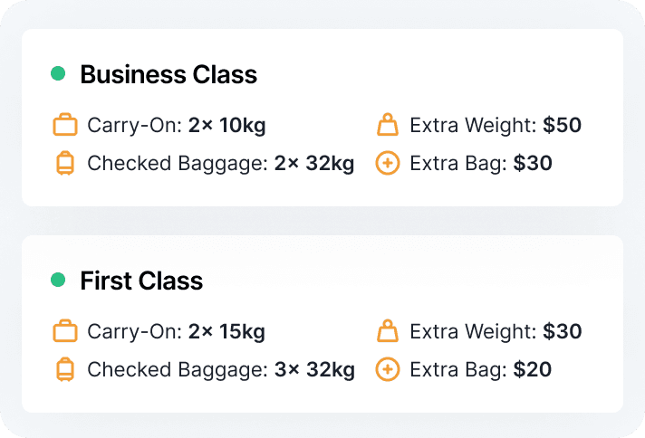Image resolution: width=645 pixels, height=438 pixels.
Task: Click the First Class extra bag plus icon
Action: [388, 369]
